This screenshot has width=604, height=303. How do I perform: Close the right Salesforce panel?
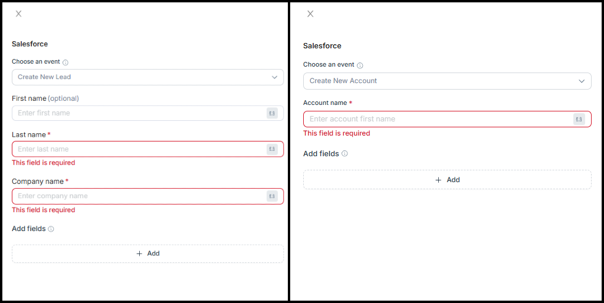tap(310, 14)
